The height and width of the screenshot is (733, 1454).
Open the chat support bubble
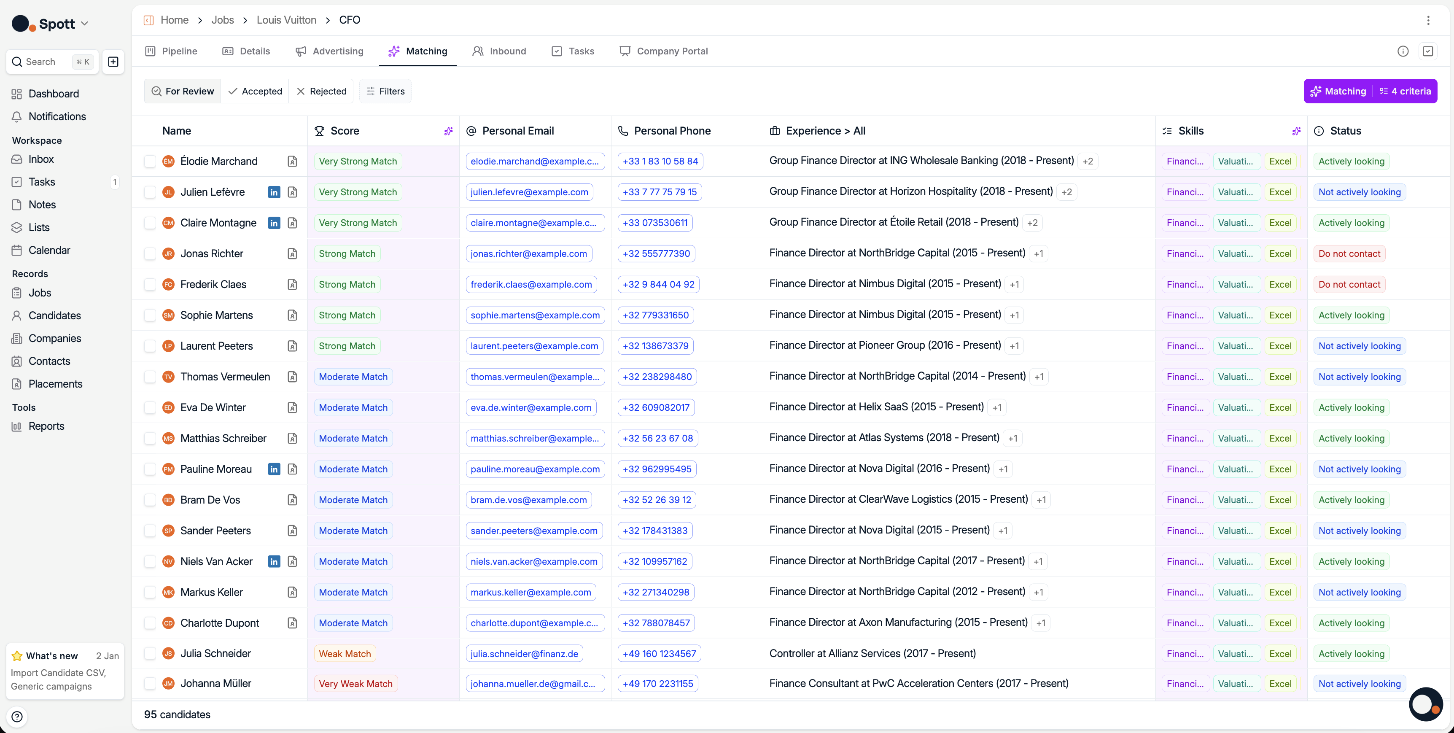(x=1425, y=703)
